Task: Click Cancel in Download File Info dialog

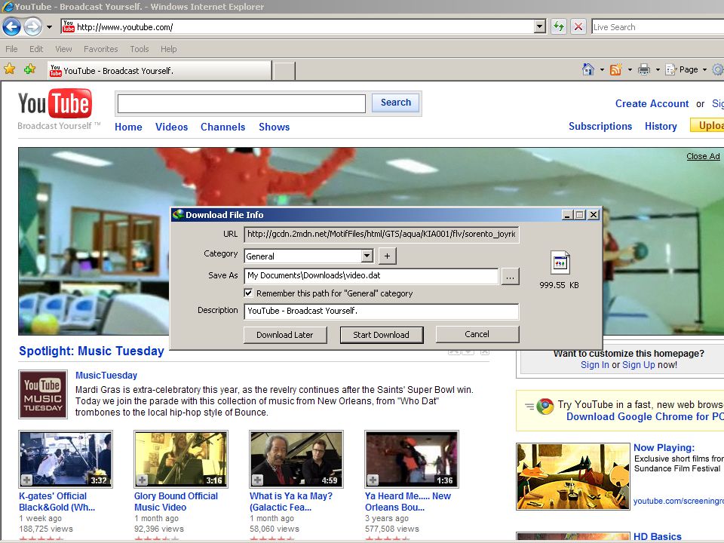Action: 477,334
